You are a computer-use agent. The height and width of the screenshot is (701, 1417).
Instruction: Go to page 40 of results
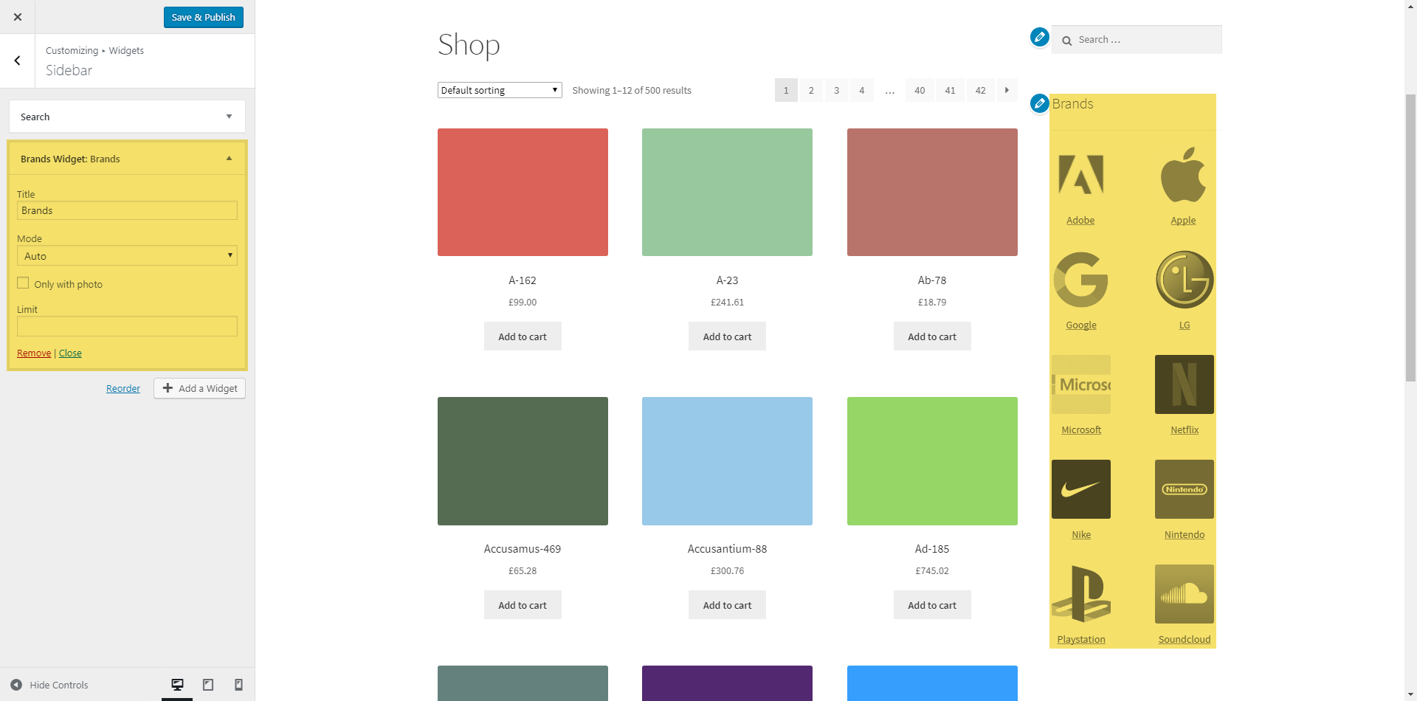tap(920, 90)
